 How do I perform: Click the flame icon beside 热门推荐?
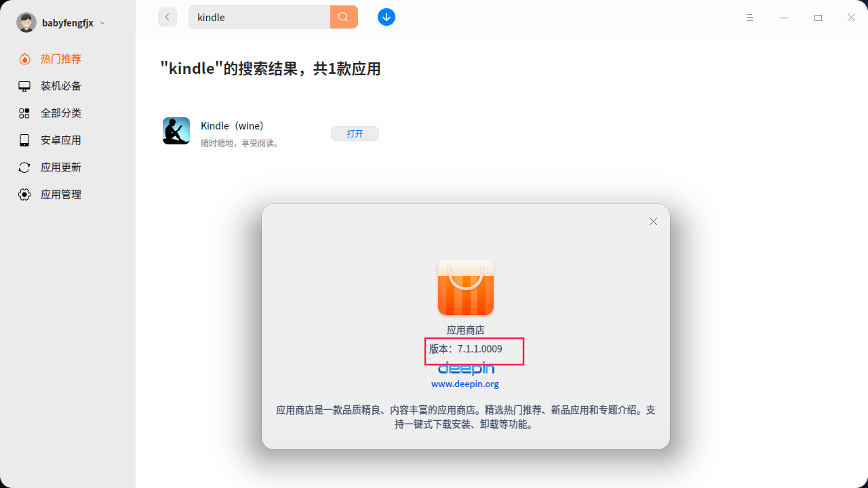24,59
